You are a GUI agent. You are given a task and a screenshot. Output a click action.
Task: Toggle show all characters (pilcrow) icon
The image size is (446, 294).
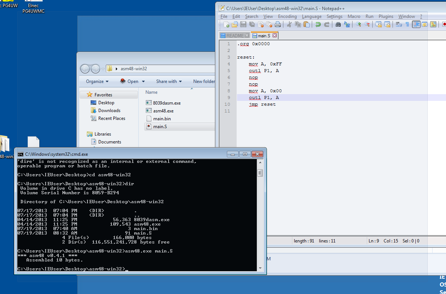(407, 25)
